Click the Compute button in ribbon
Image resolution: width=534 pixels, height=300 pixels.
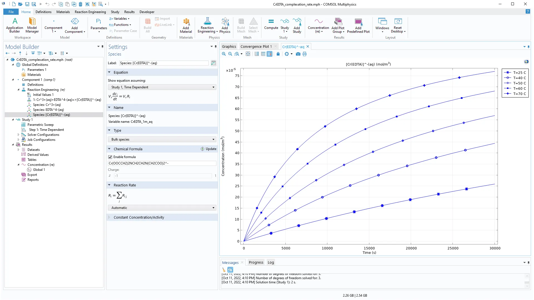click(x=271, y=24)
